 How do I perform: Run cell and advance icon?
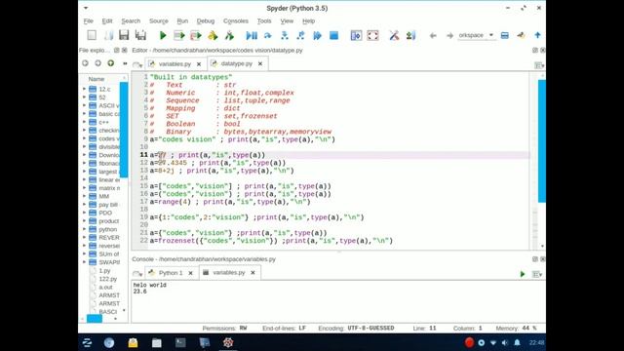pyautogui.click(x=196, y=35)
